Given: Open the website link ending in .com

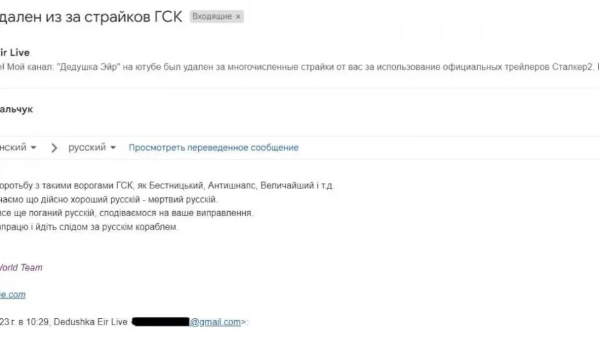Looking at the screenshot, I should 13,294.
